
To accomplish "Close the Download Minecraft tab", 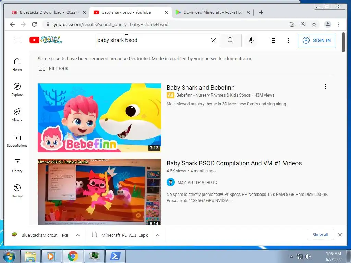I will (248, 12).
